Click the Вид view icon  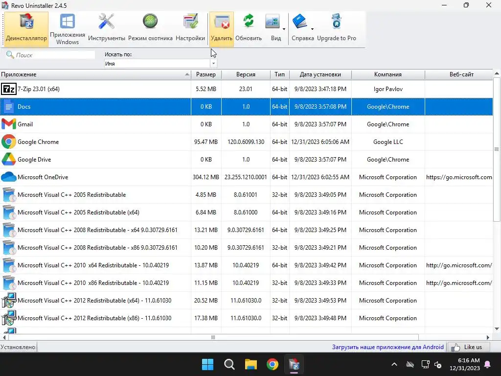point(273,22)
